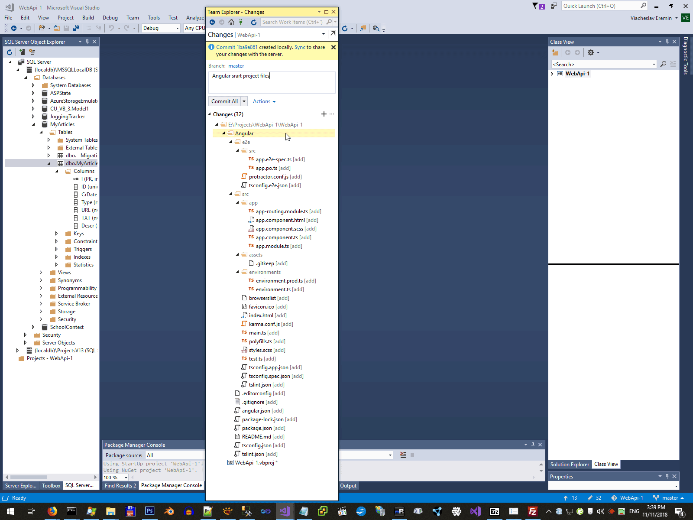Viewport: 693px width, 520px height.
Task: Group databases icon in SQL Server Object Explorer
Action: coord(32,52)
